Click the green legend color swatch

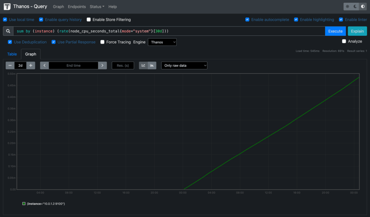(24, 204)
